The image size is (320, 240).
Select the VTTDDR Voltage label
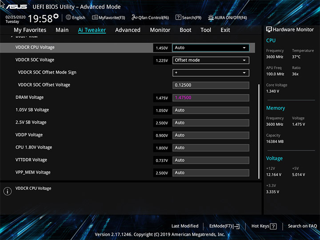(31, 160)
